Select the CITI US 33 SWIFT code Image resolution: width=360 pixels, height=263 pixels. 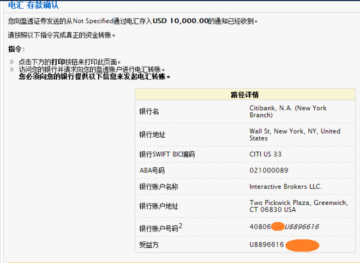[x=266, y=154]
